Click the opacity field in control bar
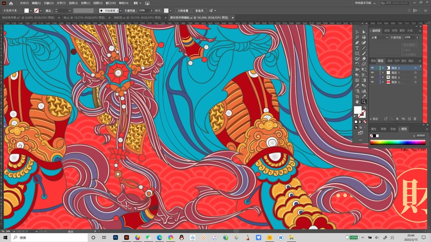 point(143,11)
